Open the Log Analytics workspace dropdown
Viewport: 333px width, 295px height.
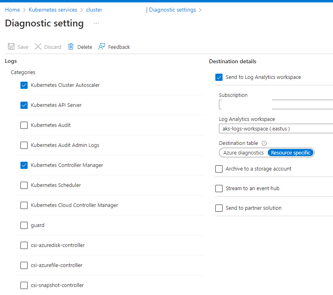pos(276,129)
